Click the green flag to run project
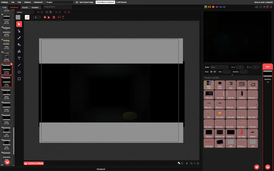Screen dimensions: 274x171 point(206,7)
